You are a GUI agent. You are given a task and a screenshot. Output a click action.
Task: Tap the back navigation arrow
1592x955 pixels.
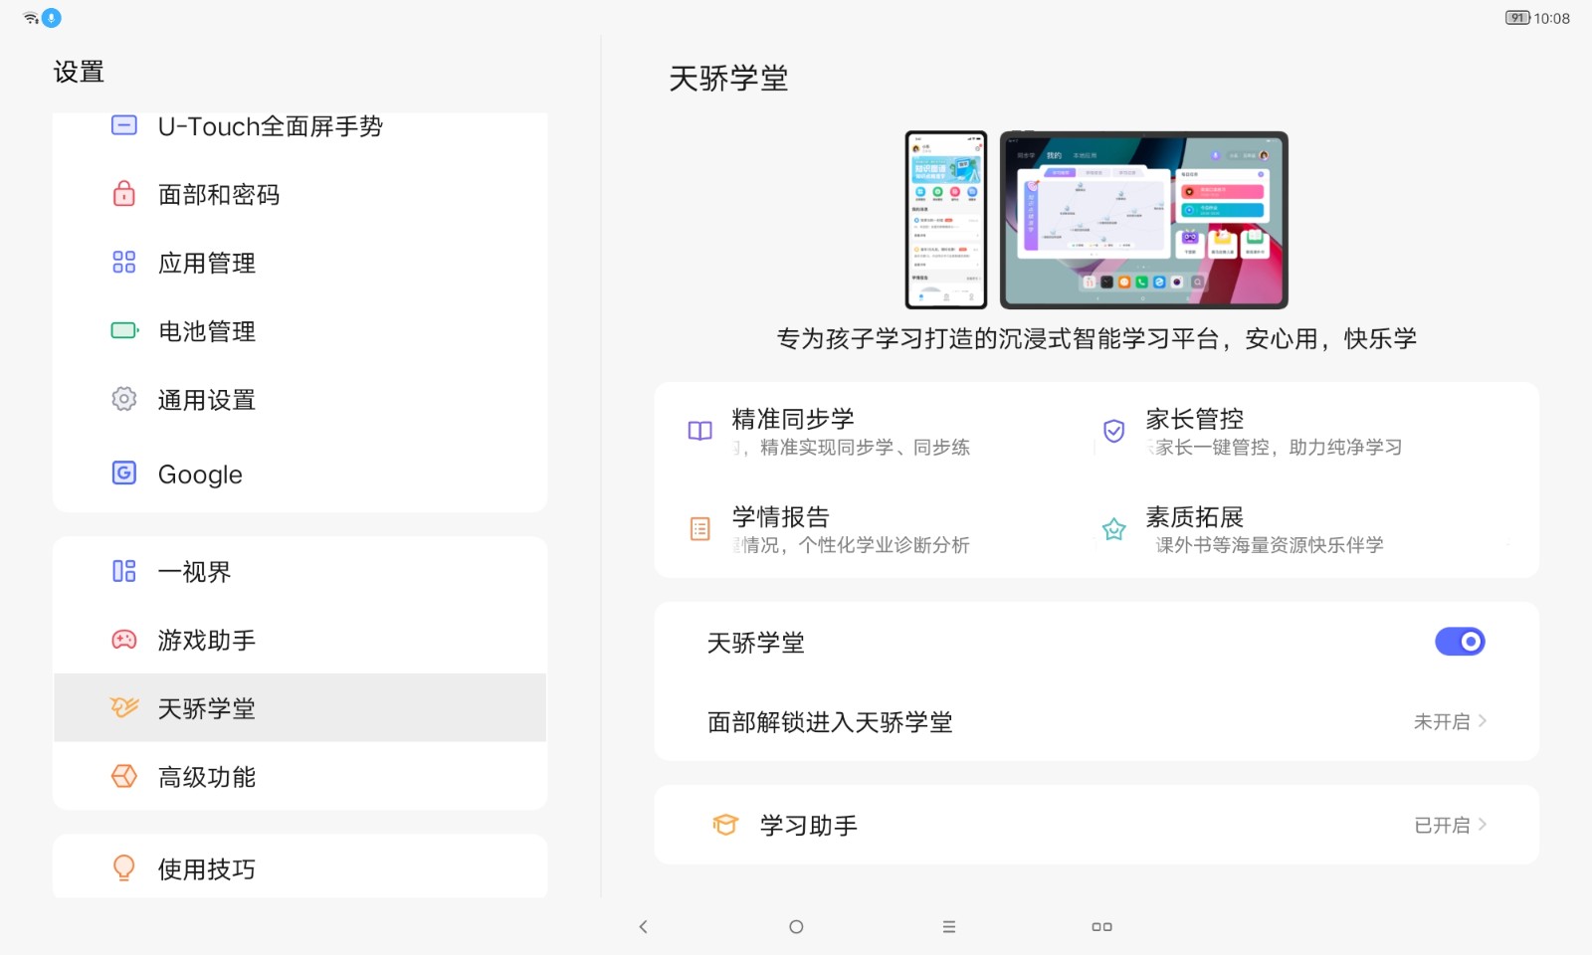pos(643,926)
